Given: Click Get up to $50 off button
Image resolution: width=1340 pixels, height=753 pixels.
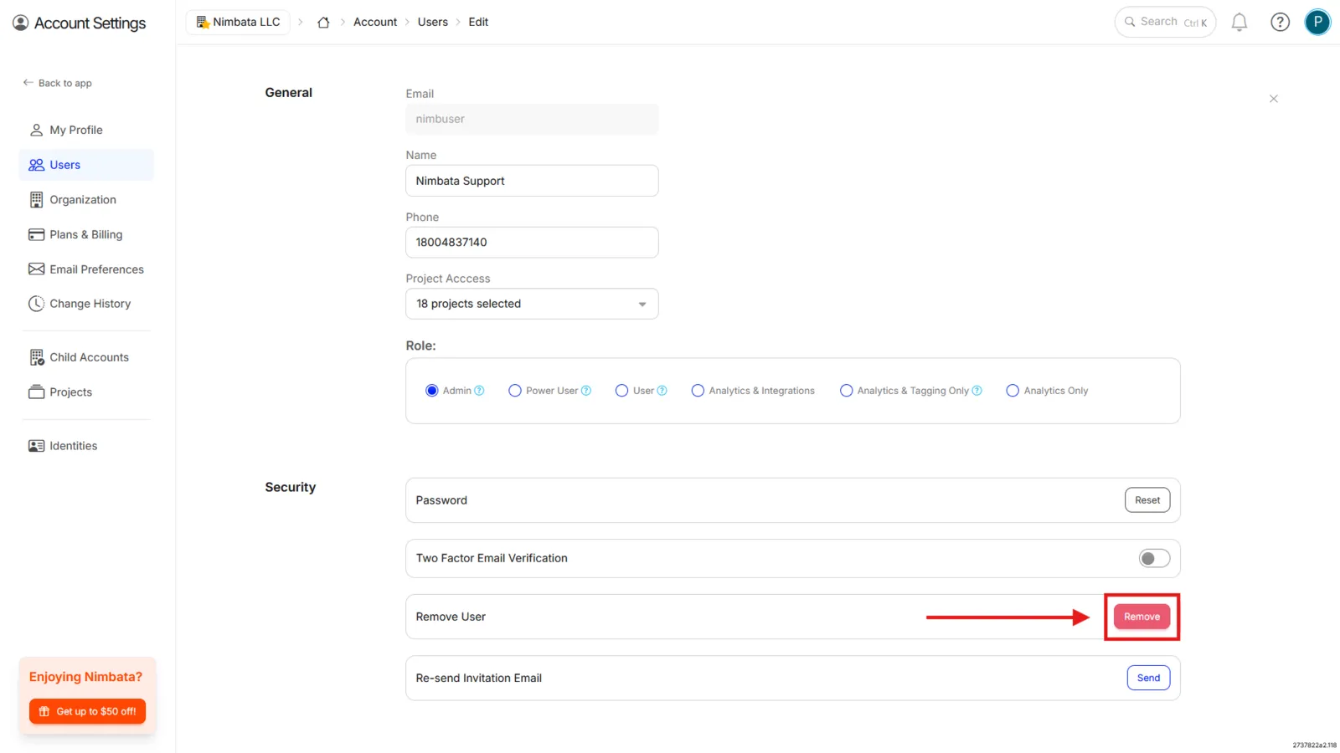Looking at the screenshot, I should click(87, 711).
